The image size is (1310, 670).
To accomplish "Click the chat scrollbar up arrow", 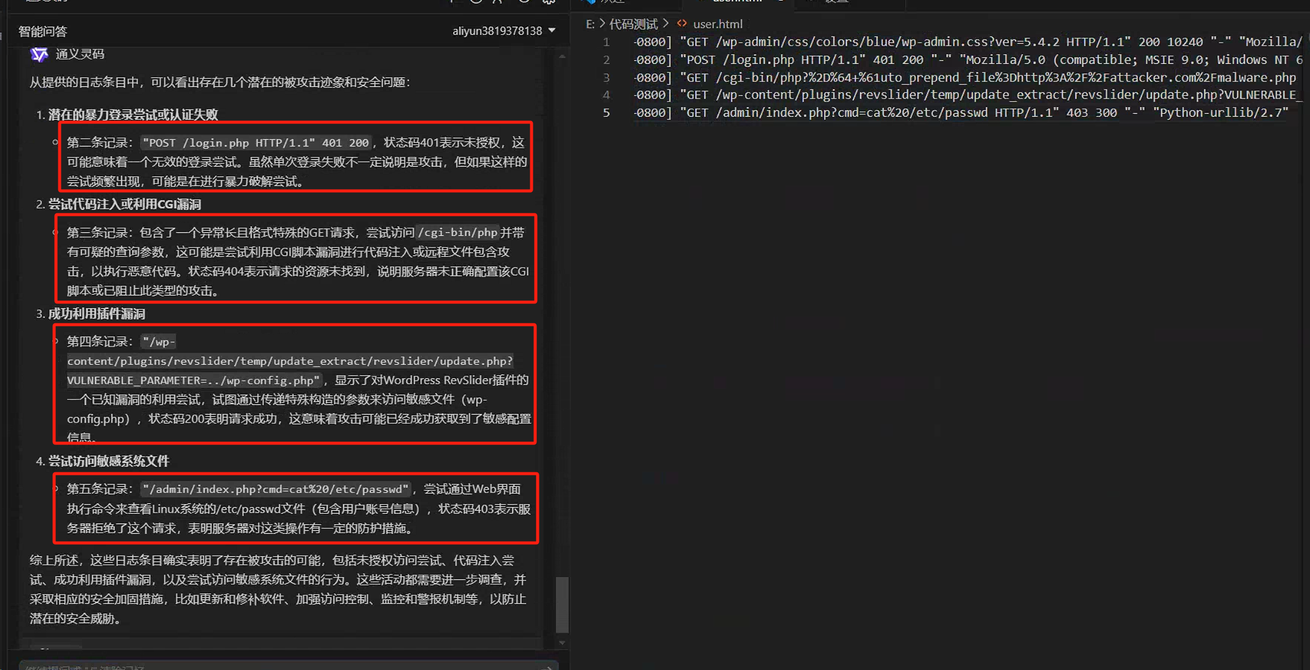I will coord(562,56).
